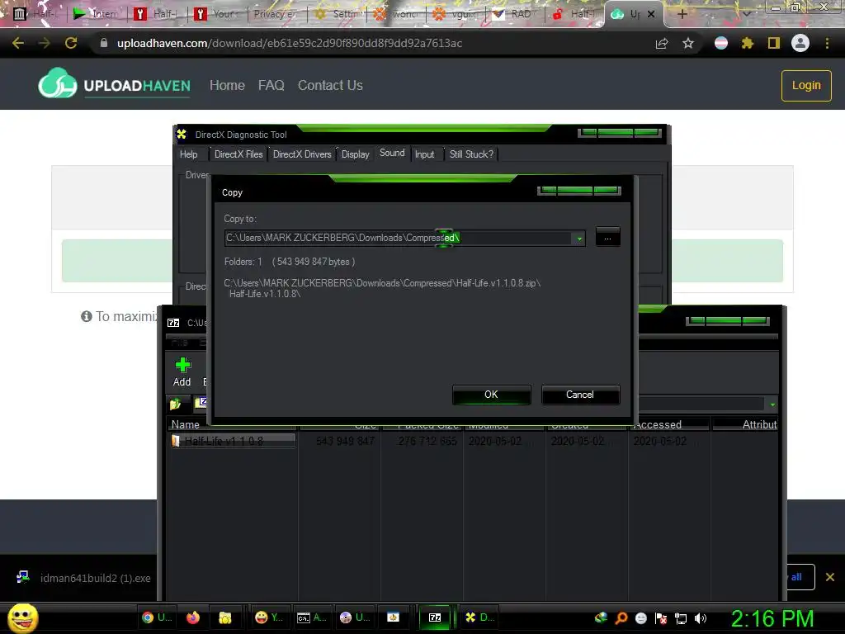Open the DirectX Files tab

click(x=238, y=154)
